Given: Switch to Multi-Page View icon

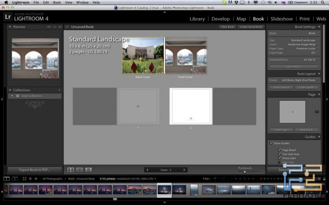Looking at the screenshot, I should (x=71, y=170).
